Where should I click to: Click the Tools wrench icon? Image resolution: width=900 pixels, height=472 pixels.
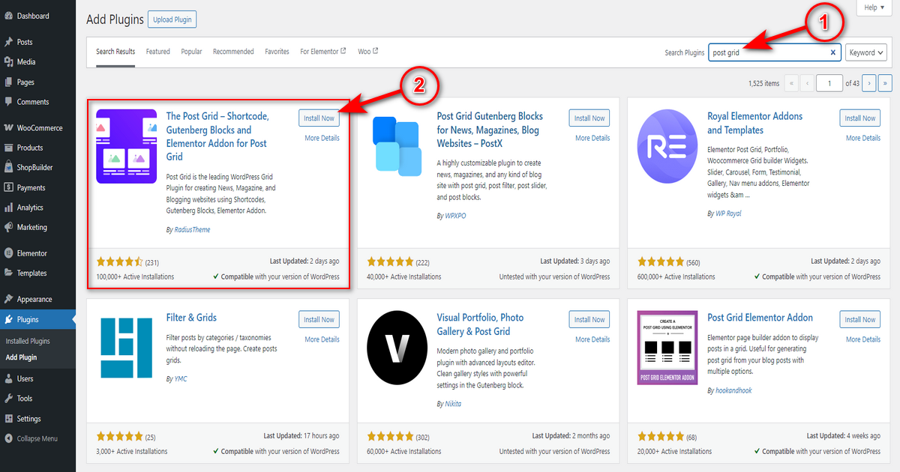8,399
